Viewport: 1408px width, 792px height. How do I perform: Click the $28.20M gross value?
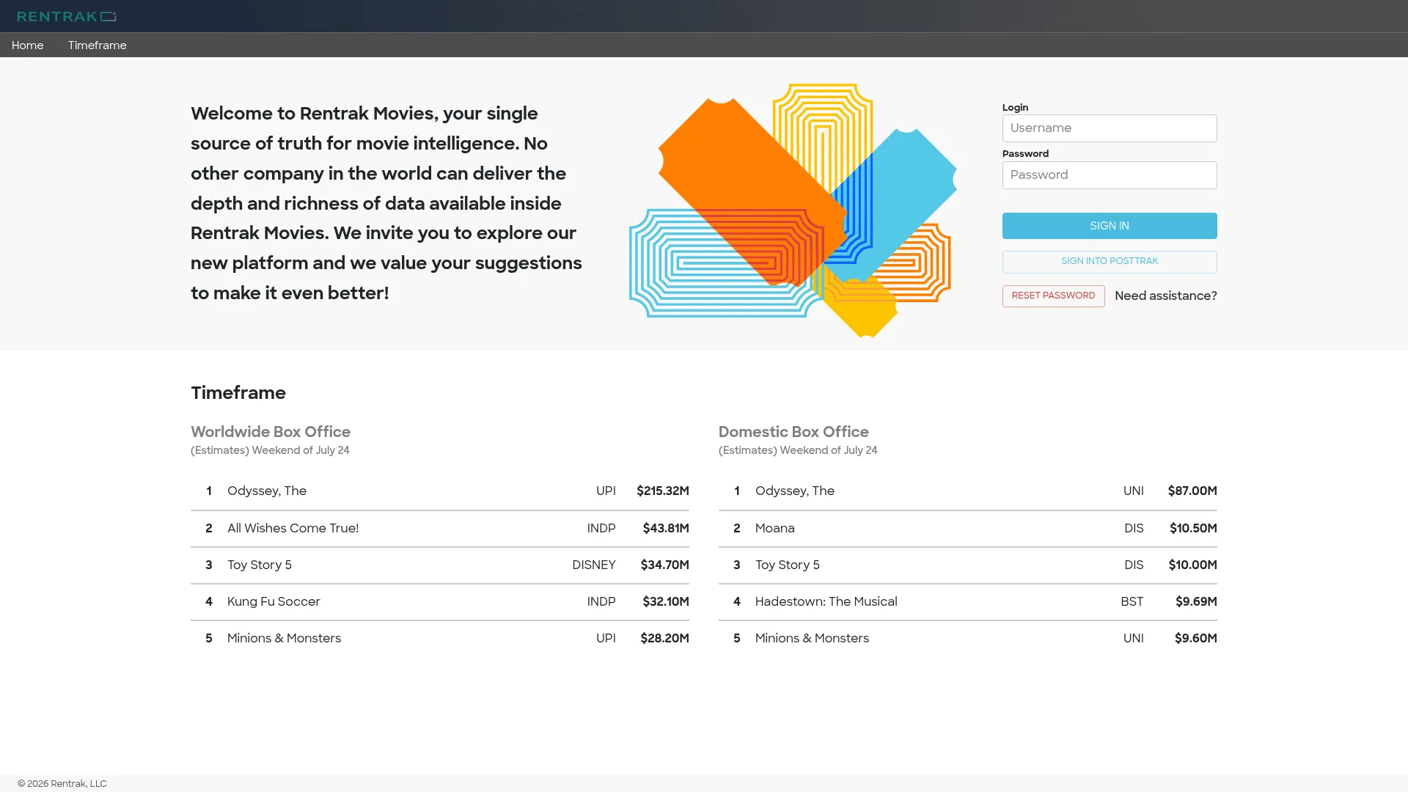click(x=665, y=639)
